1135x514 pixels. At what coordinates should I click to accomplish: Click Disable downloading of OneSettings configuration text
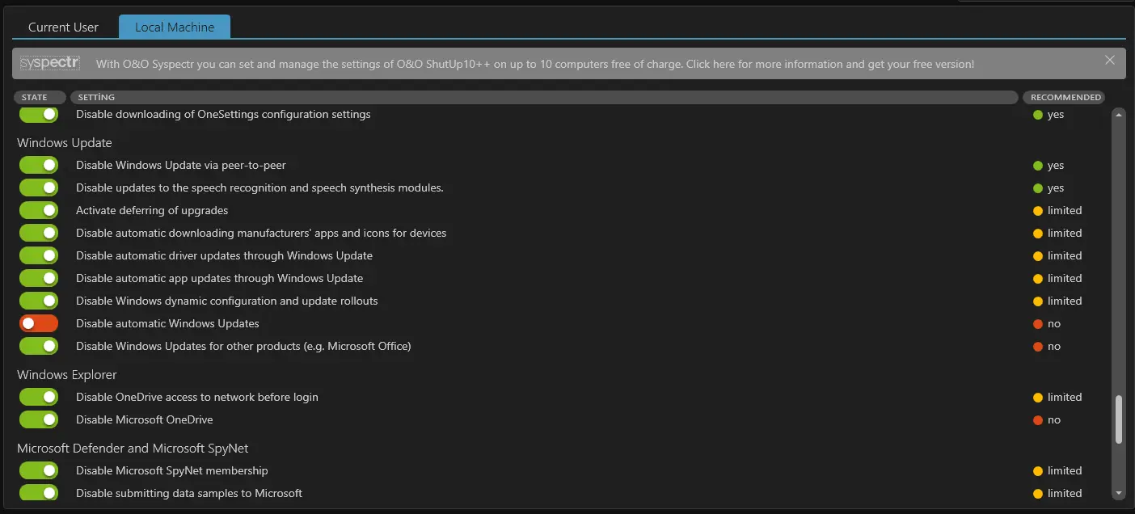click(223, 115)
